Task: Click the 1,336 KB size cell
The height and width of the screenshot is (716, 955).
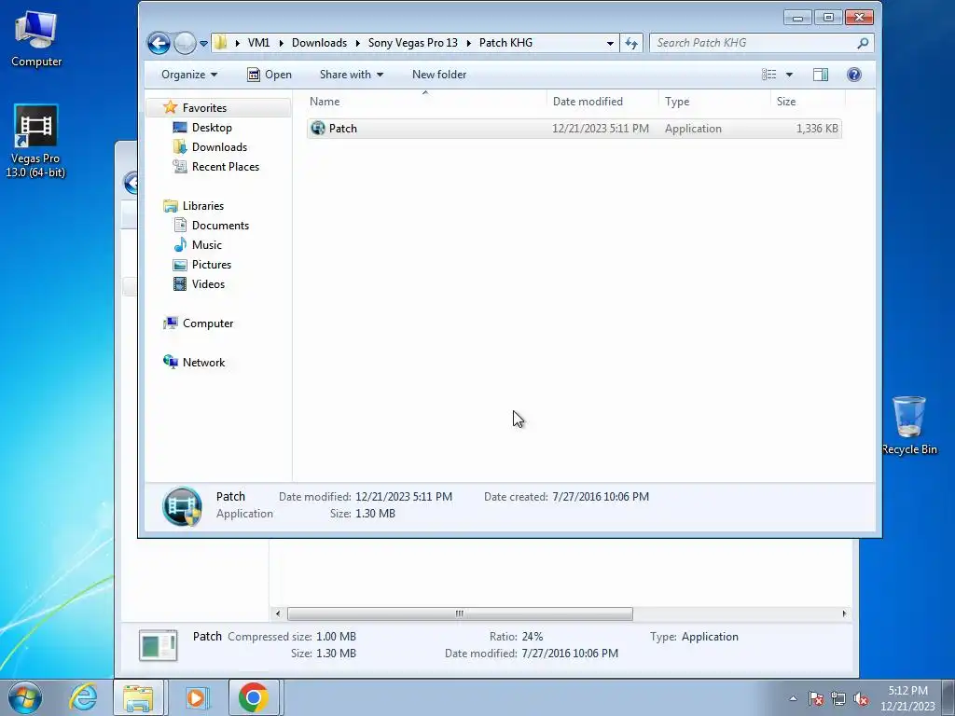Action: [817, 129]
